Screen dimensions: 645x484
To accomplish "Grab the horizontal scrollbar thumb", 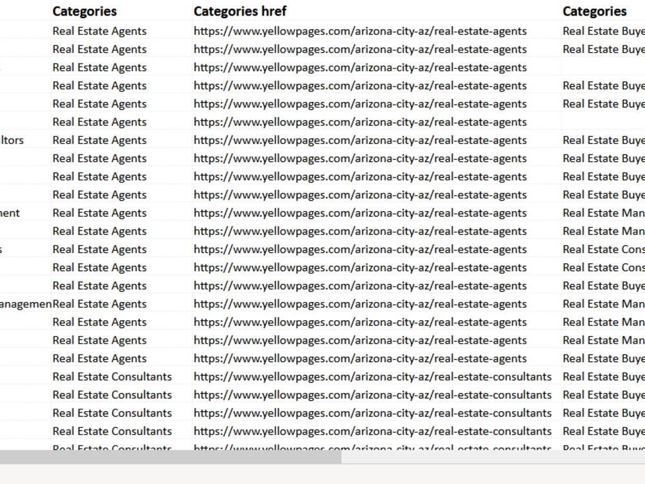I will coord(170,457).
